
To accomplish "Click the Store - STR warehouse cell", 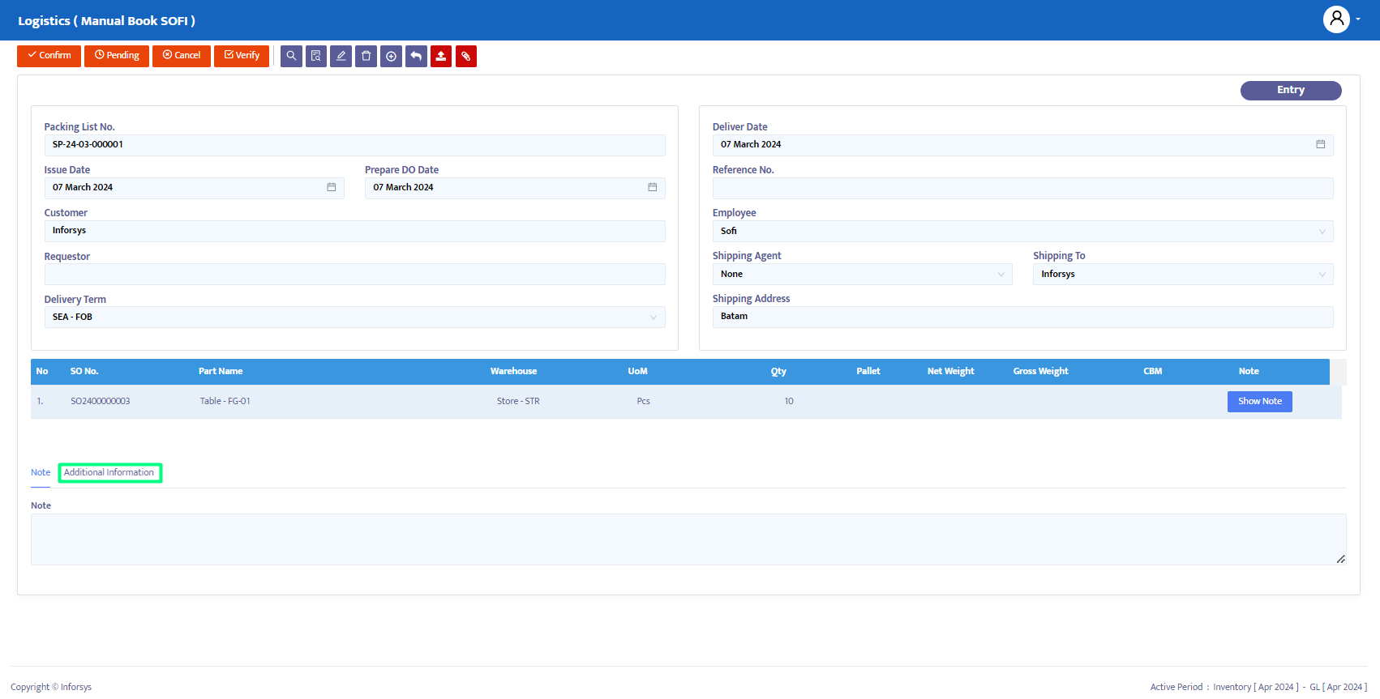I will (x=518, y=402).
